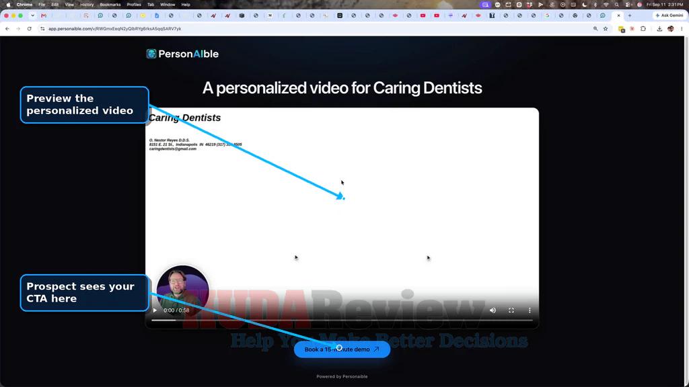Open Spotlight search in menu bar

pyautogui.click(x=617, y=5)
